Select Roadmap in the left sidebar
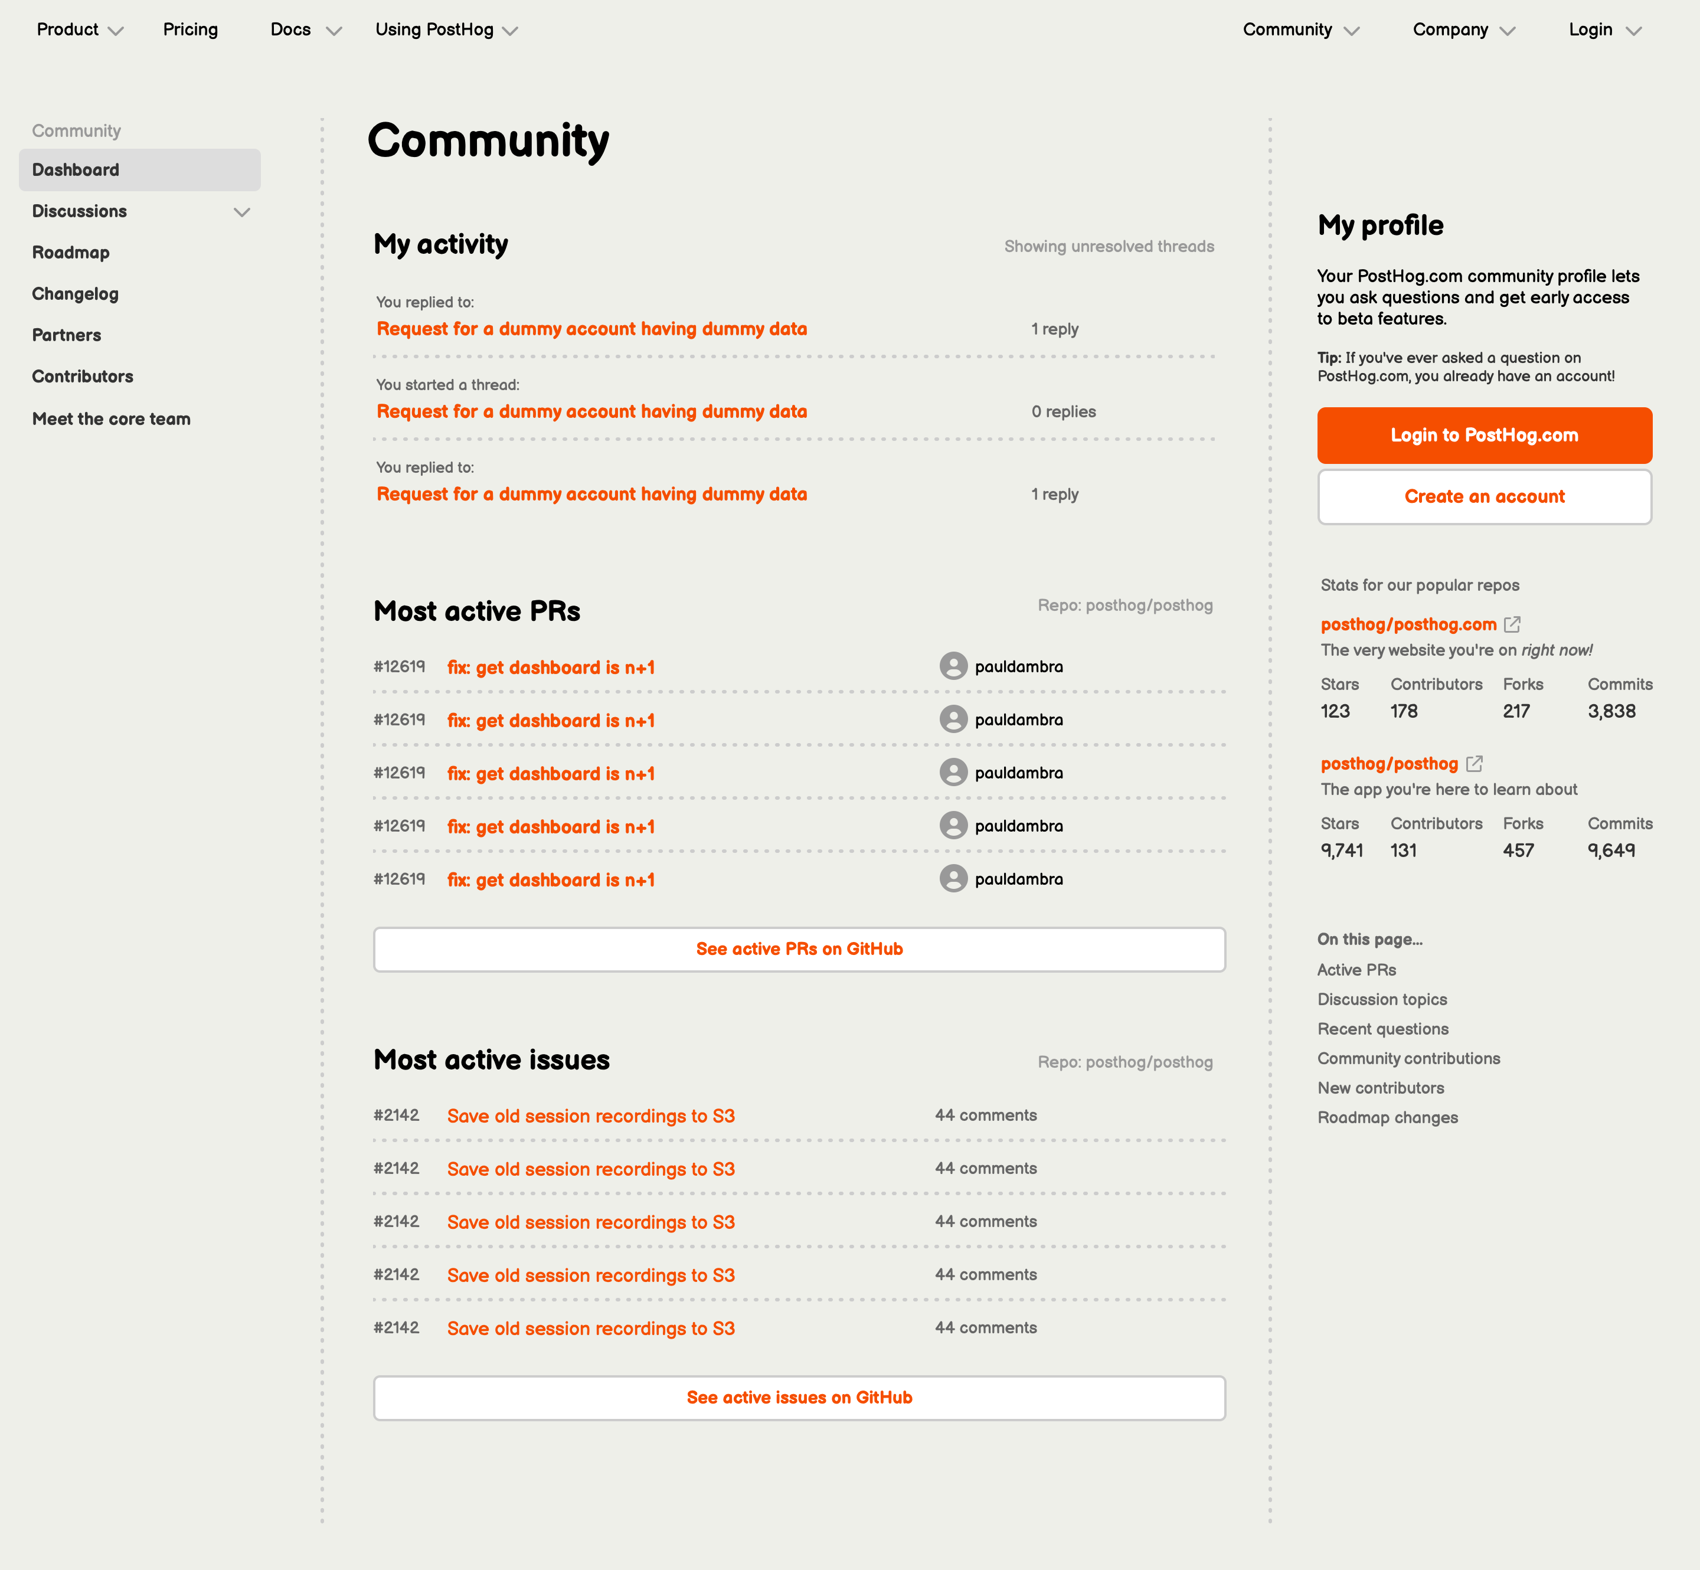 [x=70, y=253]
